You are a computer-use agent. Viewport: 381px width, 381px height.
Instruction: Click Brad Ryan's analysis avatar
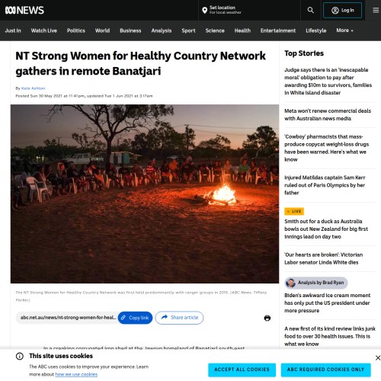[x=291, y=283]
